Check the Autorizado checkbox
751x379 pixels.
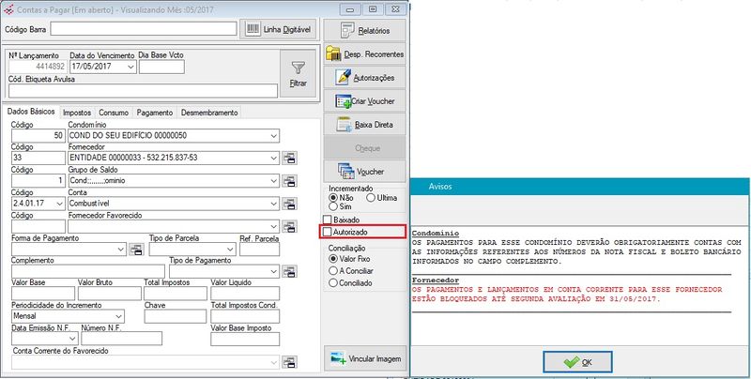[x=328, y=231]
